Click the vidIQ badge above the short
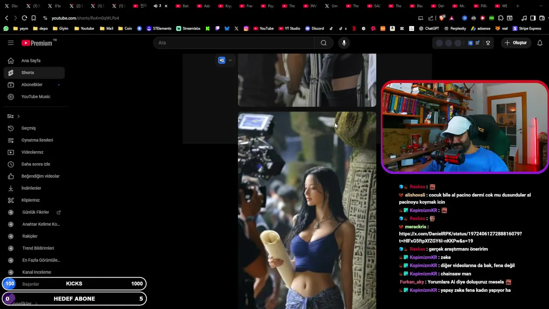The width and height of the screenshot is (549, 309). (x=222, y=61)
